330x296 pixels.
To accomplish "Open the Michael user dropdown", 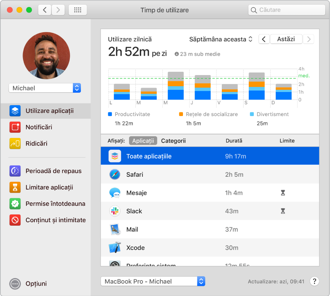I will [x=45, y=88].
